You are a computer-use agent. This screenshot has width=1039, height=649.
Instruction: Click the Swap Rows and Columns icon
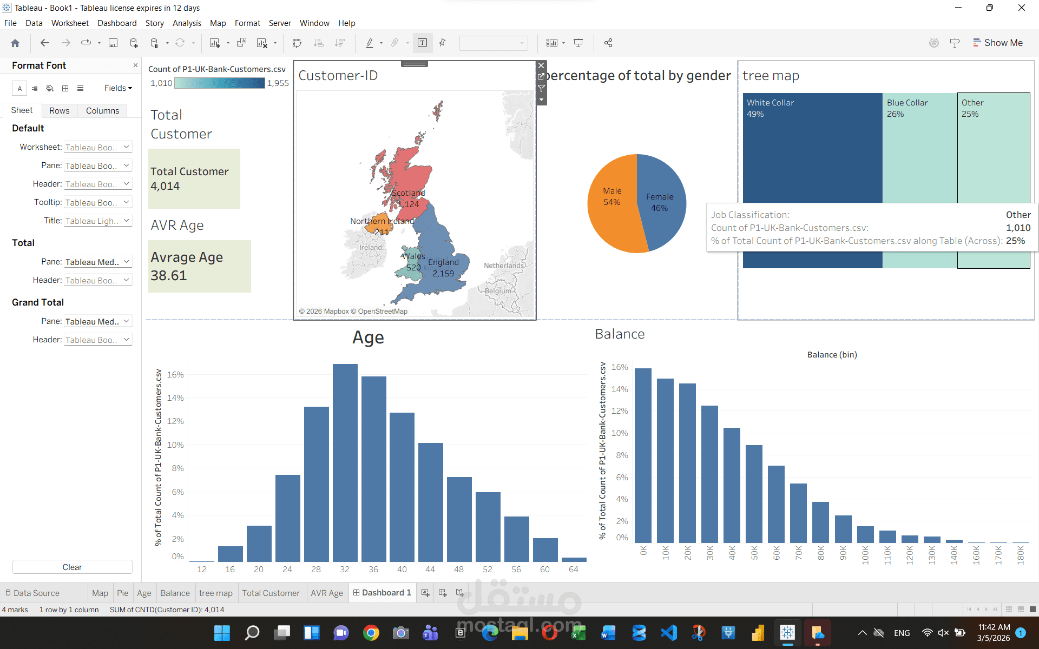point(297,43)
